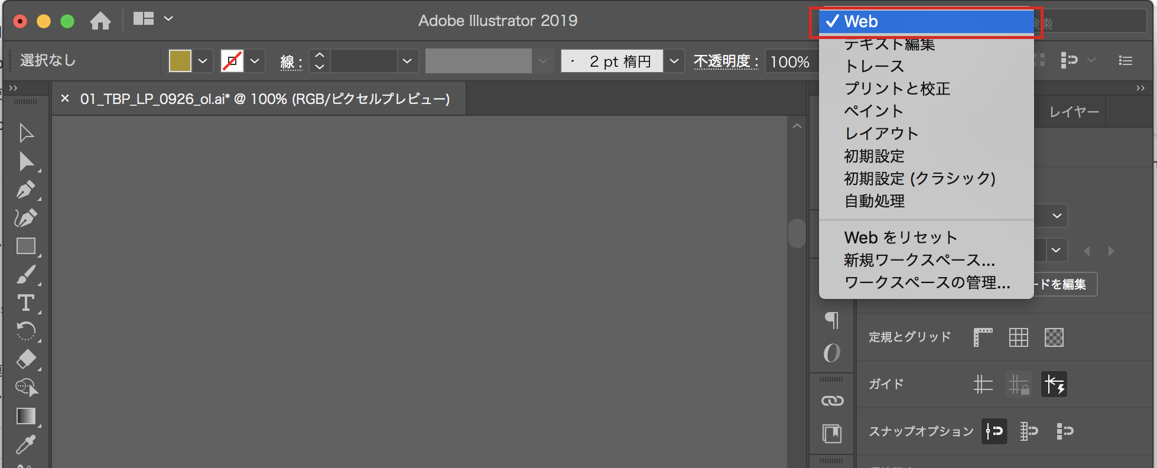
Task: Select the Rotate tool
Action: (x=26, y=331)
